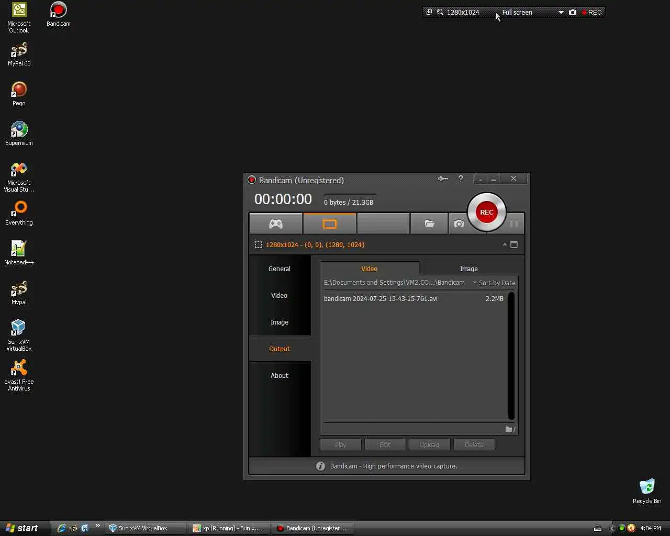Open Video settings in sidebar
This screenshot has height=536, width=670.
(x=280, y=295)
